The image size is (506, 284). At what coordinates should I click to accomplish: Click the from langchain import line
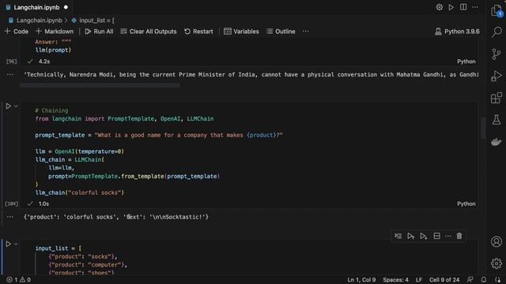pos(124,119)
